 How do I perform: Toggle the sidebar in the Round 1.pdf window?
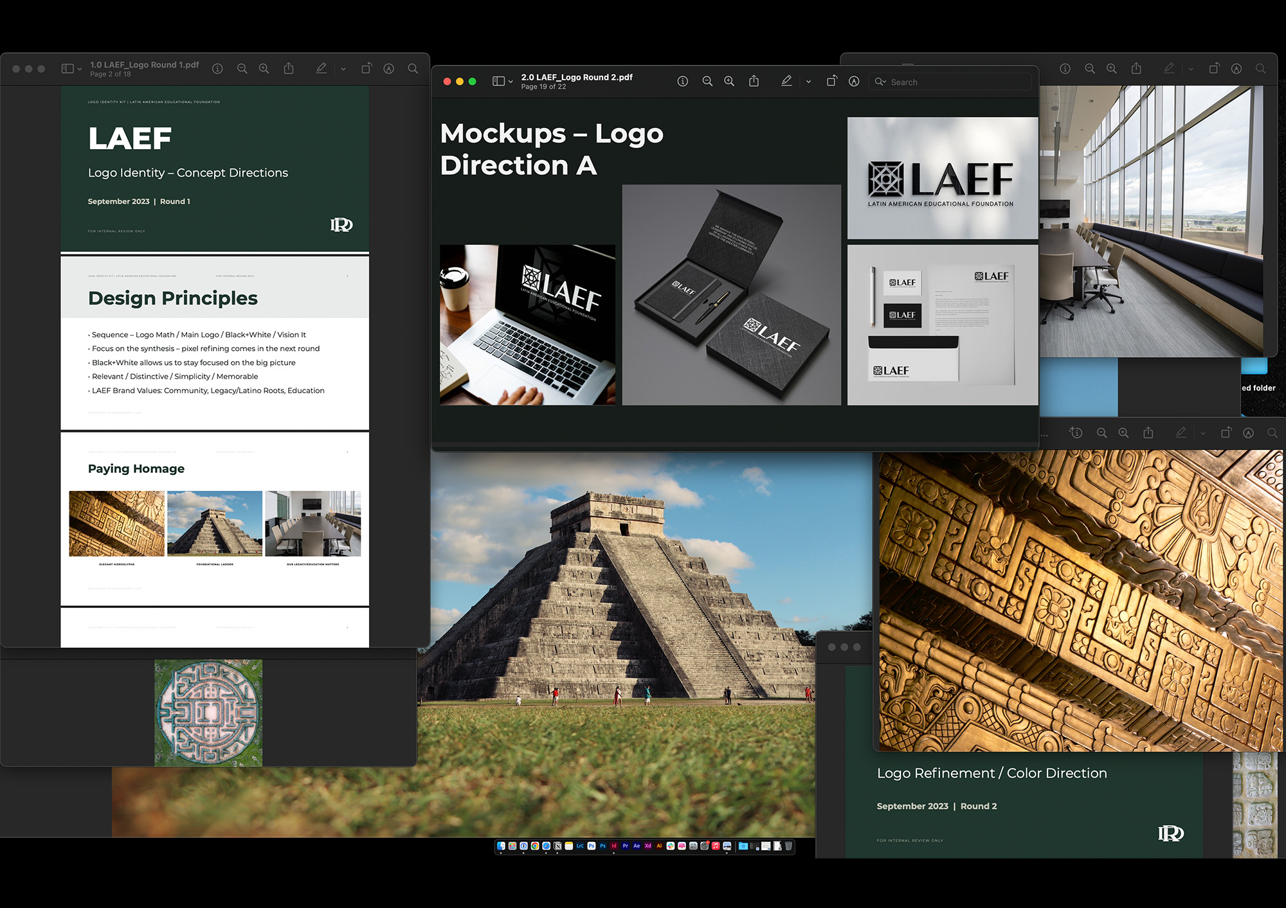pos(68,68)
